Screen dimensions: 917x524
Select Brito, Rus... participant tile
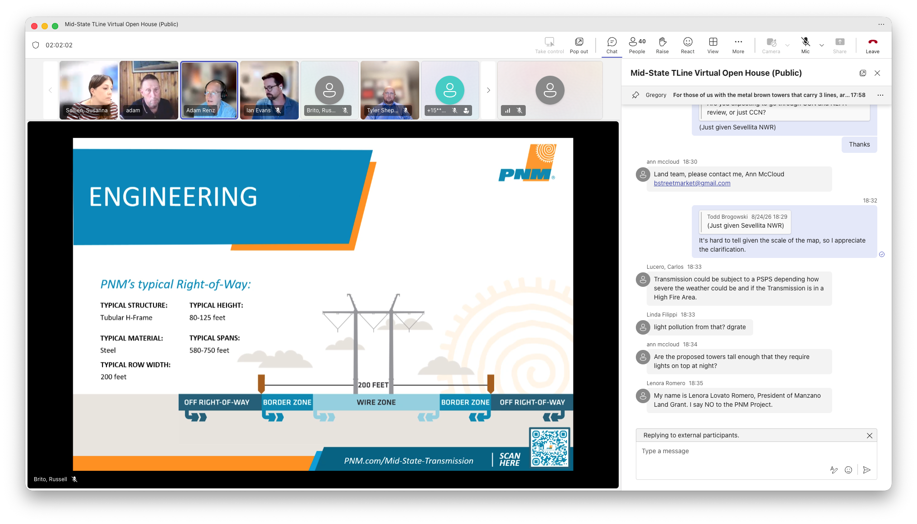pos(329,90)
